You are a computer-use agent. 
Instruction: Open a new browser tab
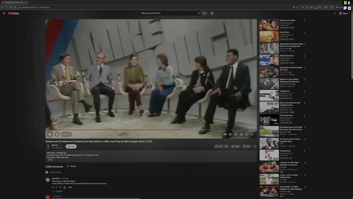30,2
